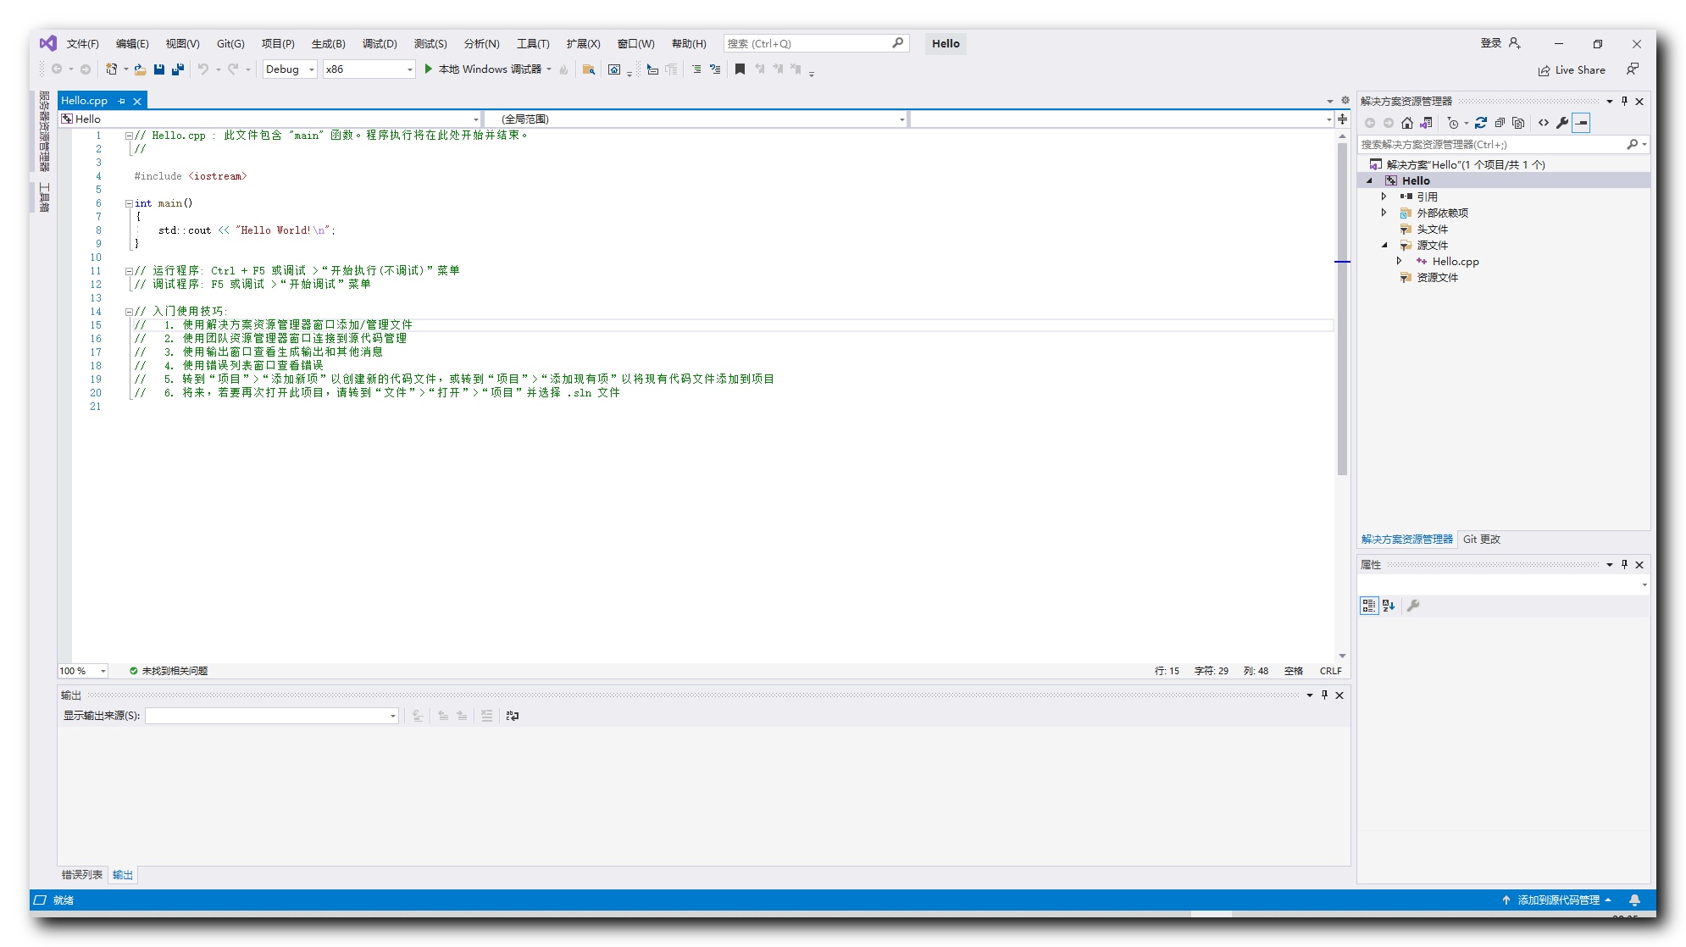Screen dimensions: 1686x947
Task: Click the Save All icon
Action: pyautogui.click(x=178, y=69)
